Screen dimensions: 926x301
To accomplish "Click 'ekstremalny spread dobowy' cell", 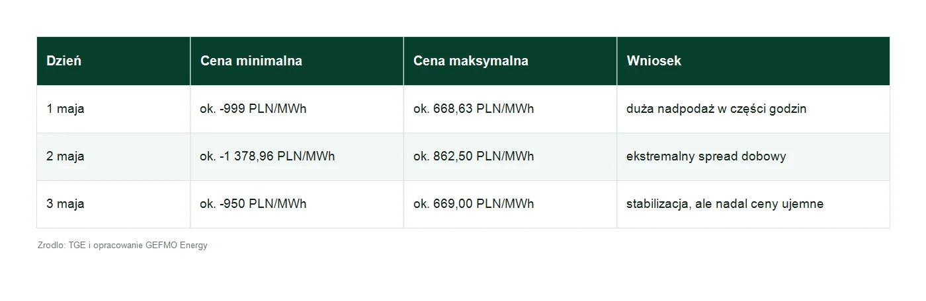I will tap(753, 156).
